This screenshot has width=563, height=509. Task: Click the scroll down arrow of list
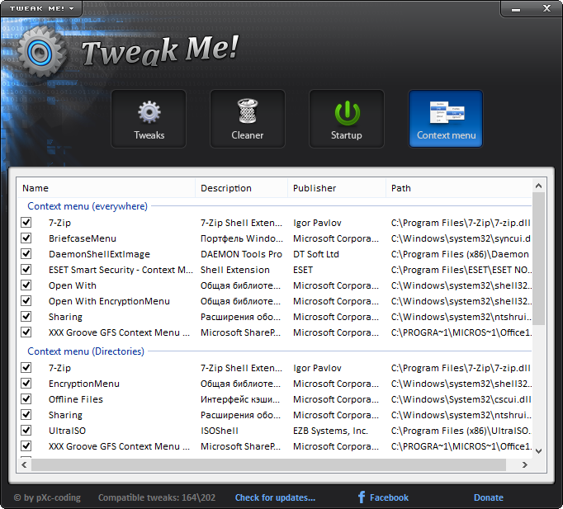pos(538,451)
